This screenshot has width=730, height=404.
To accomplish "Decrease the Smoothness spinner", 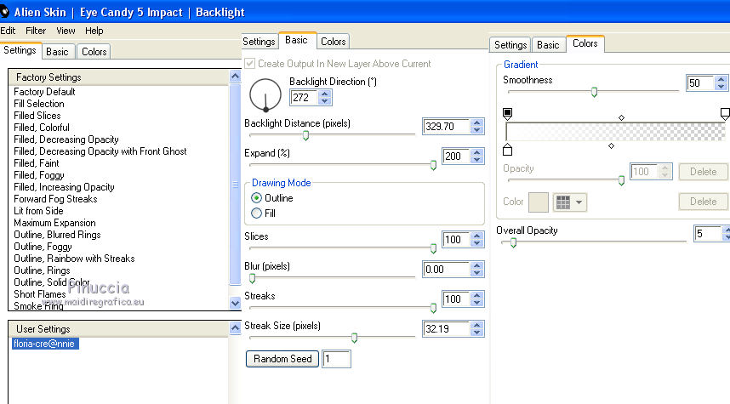I will coord(721,87).
